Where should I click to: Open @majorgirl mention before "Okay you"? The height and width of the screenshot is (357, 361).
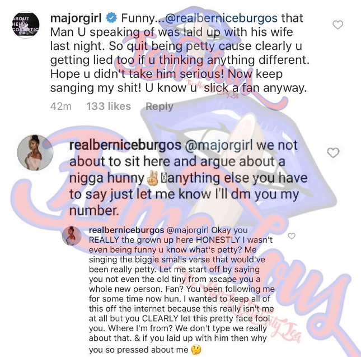pyautogui.click(x=187, y=230)
